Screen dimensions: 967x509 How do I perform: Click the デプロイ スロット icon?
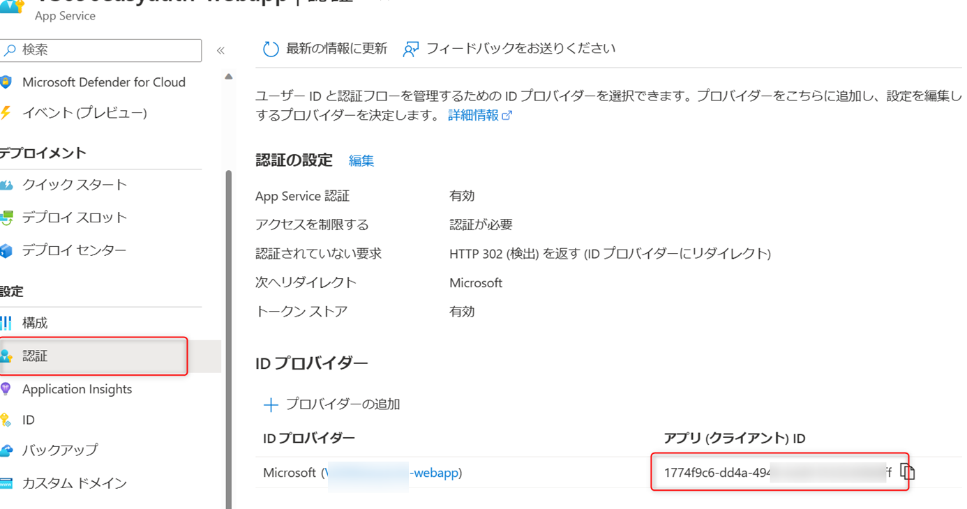(6, 218)
